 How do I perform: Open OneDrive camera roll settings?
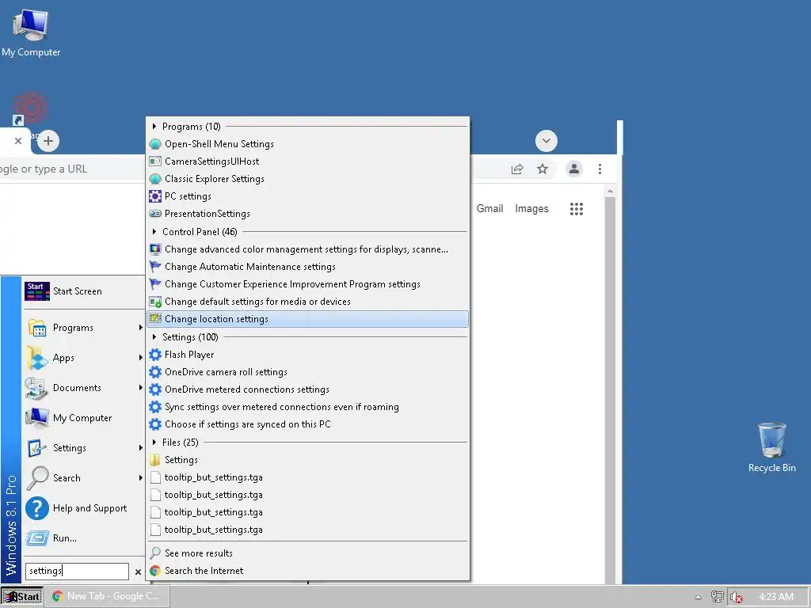[308, 372]
